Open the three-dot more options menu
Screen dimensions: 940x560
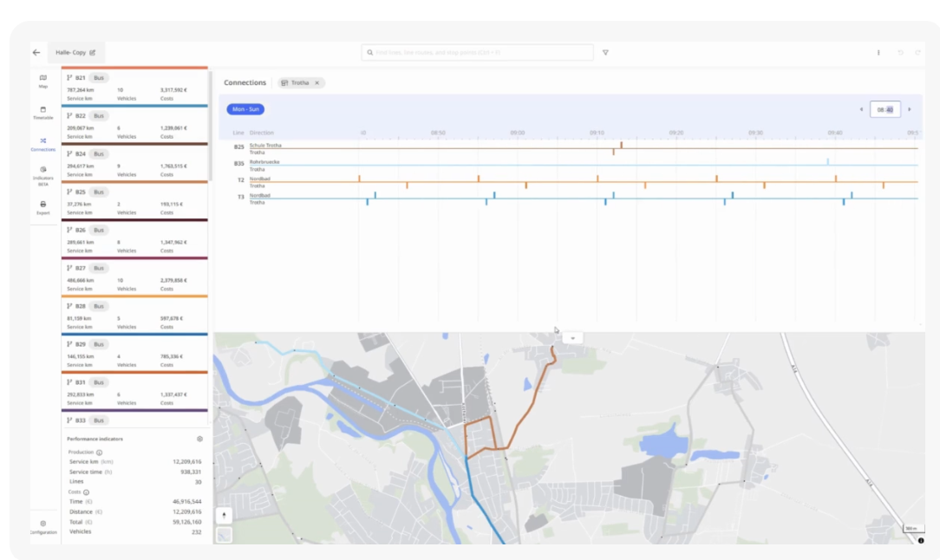coord(878,53)
